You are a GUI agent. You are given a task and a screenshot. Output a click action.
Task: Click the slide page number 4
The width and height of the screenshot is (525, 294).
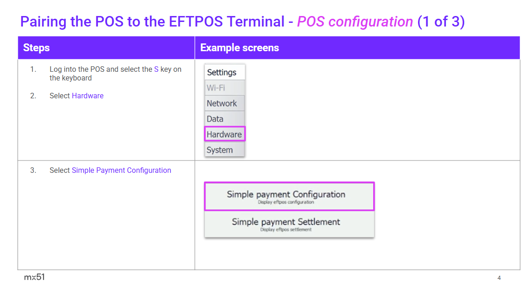pos(499,278)
